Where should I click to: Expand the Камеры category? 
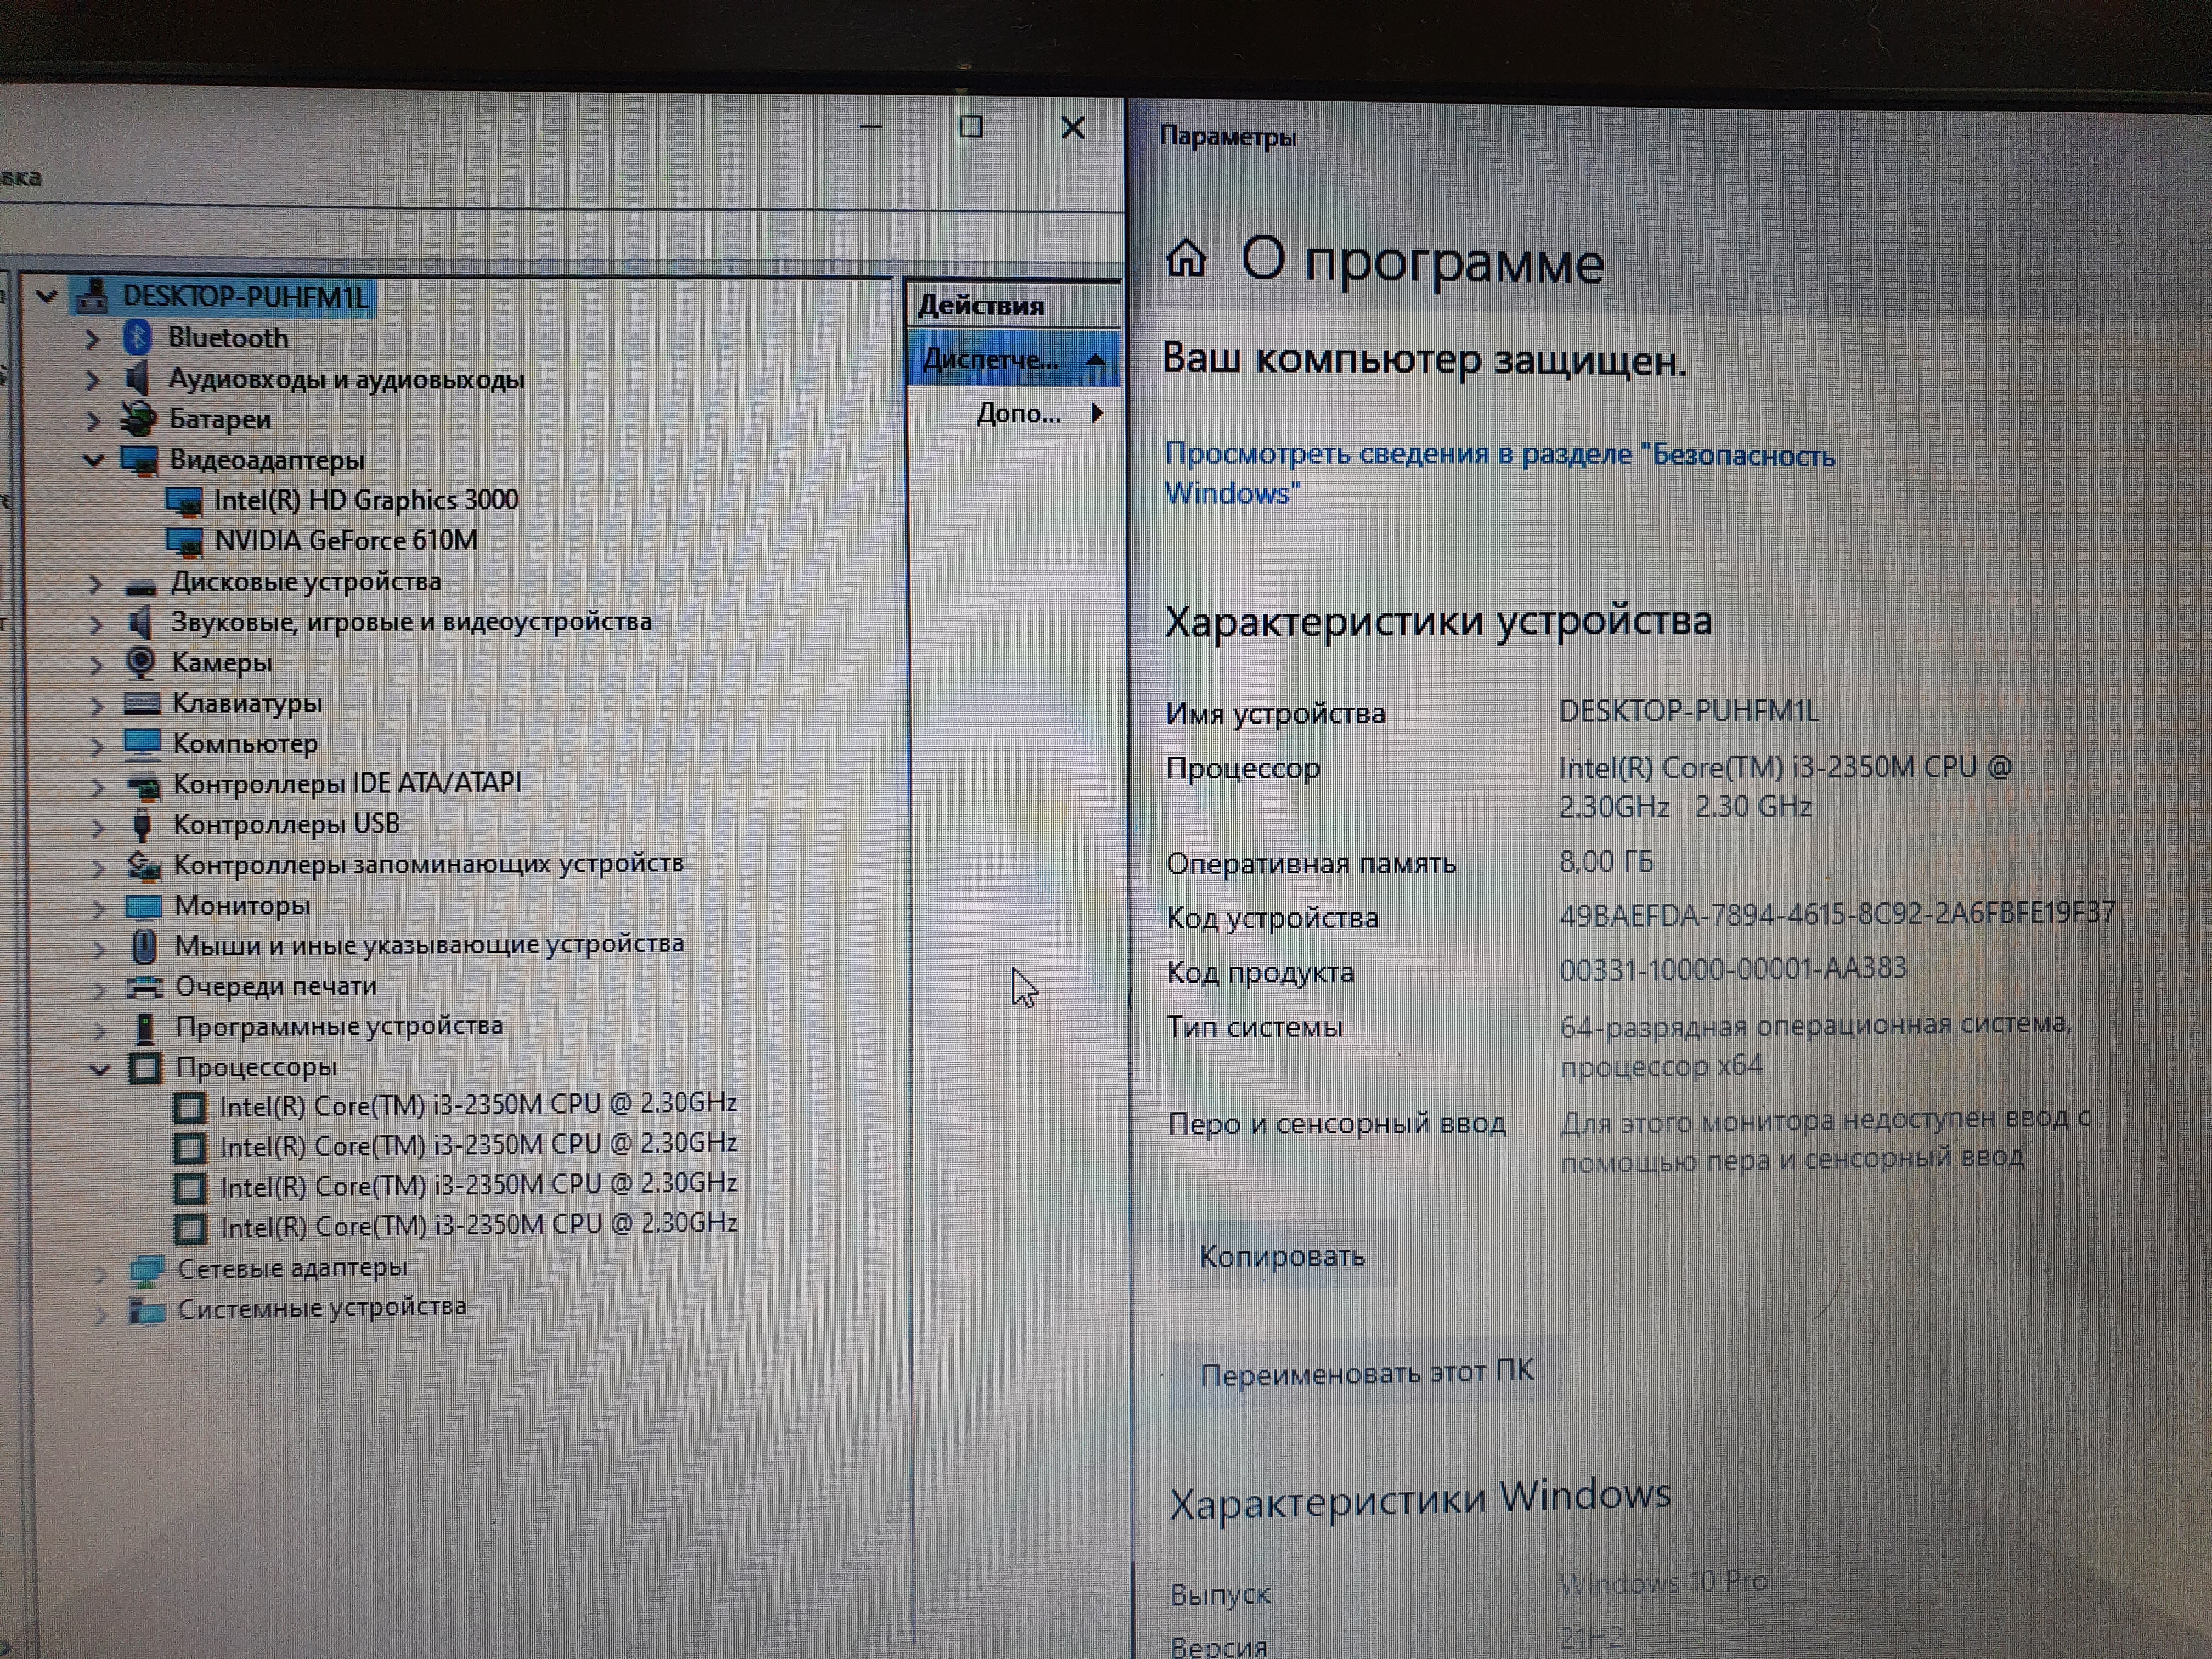click(x=96, y=664)
